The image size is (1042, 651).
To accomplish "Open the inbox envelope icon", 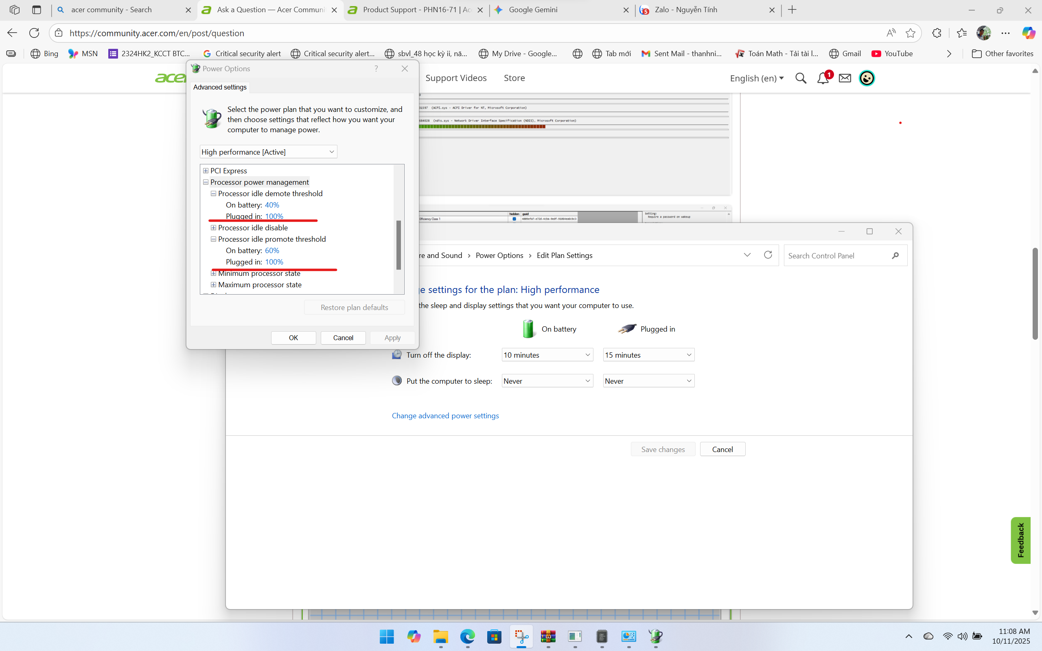I will pyautogui.click(x=845, y=79).
